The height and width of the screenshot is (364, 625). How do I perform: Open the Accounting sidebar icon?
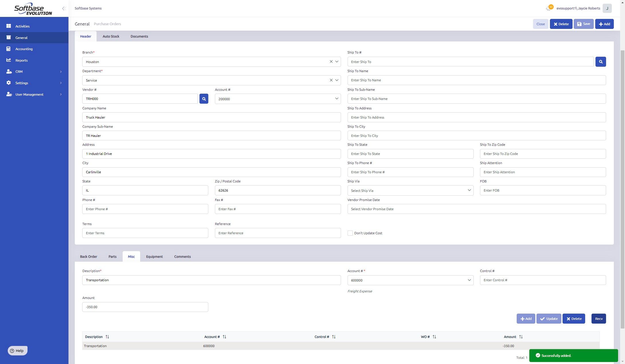[9, 49]
